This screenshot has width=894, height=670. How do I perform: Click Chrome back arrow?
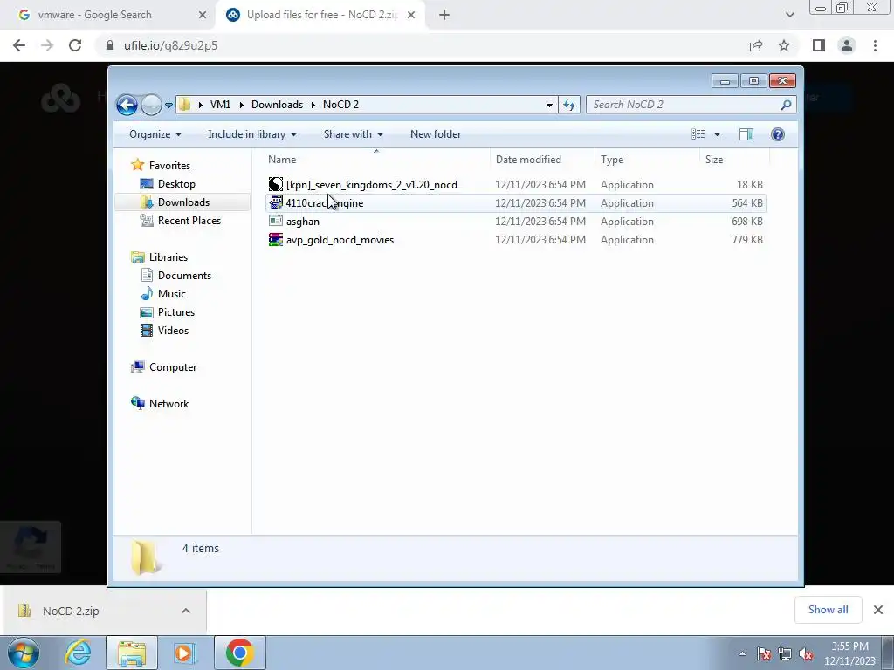[19, 45]
